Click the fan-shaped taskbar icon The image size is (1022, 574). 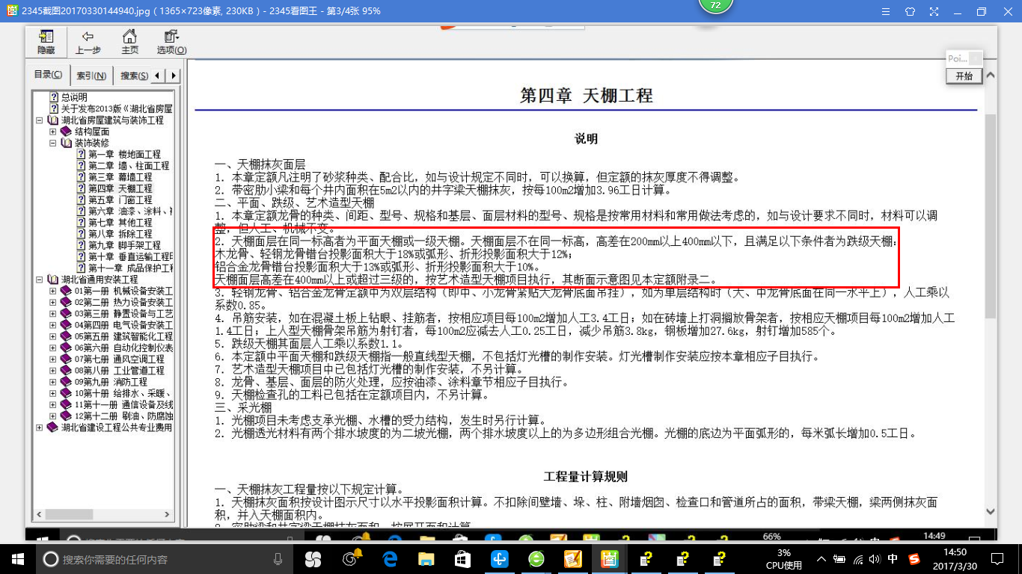coord(313,558)
